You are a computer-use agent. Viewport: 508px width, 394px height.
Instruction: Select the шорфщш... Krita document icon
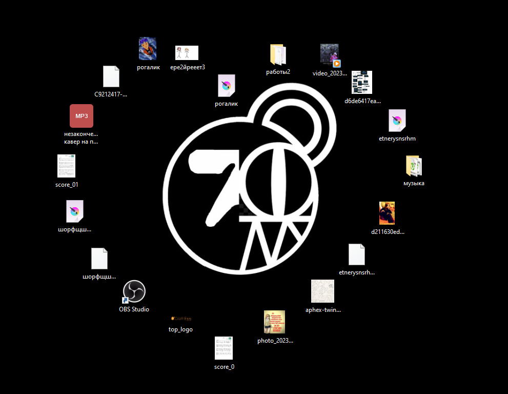tap(74, 211)
